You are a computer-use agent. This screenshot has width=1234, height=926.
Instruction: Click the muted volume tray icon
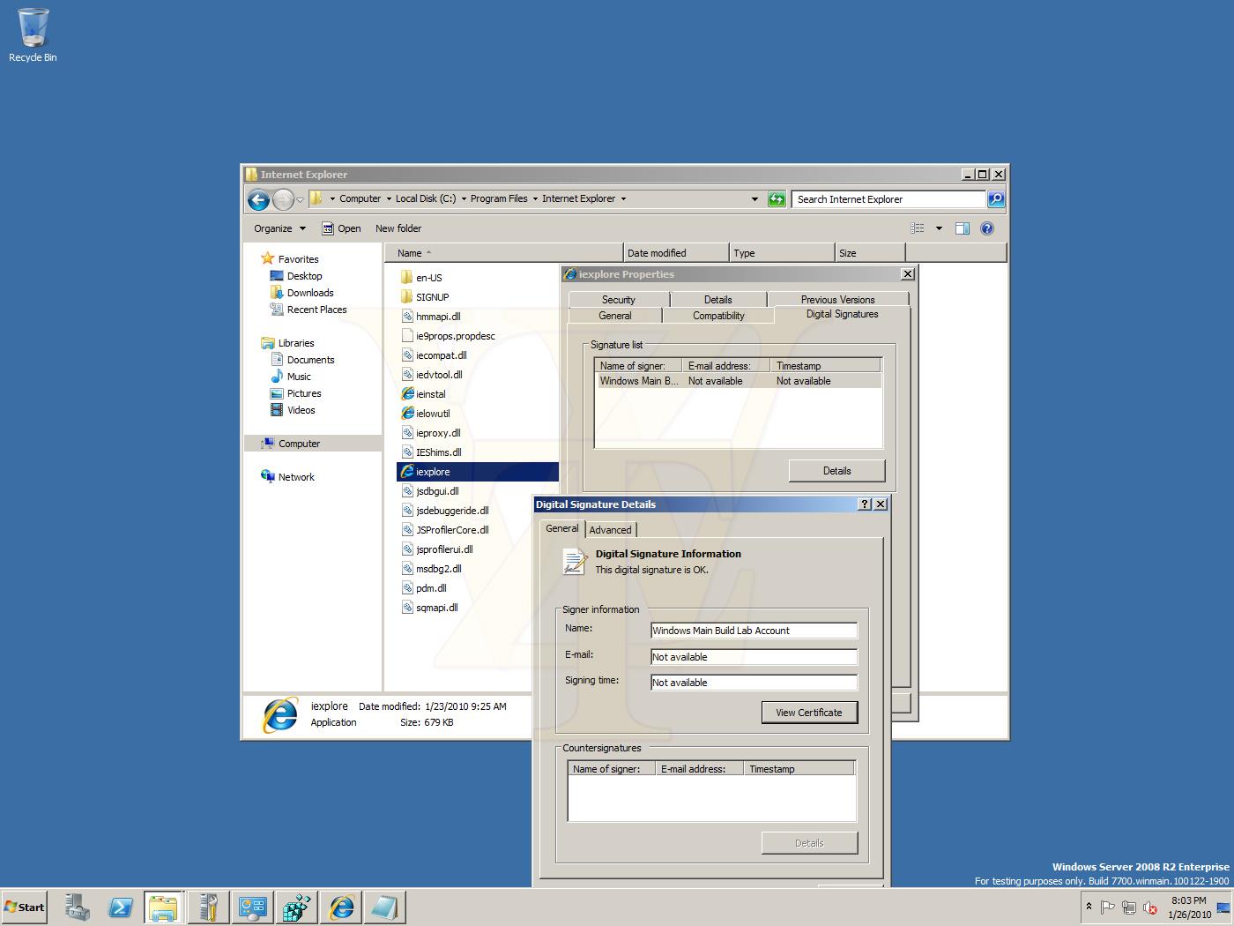1149,907
